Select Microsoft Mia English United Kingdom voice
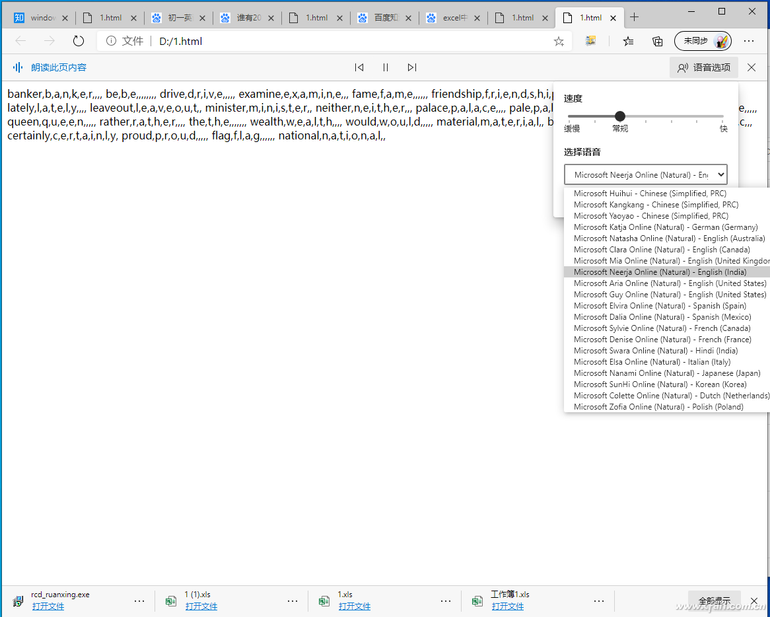 (x=667, y=261)
